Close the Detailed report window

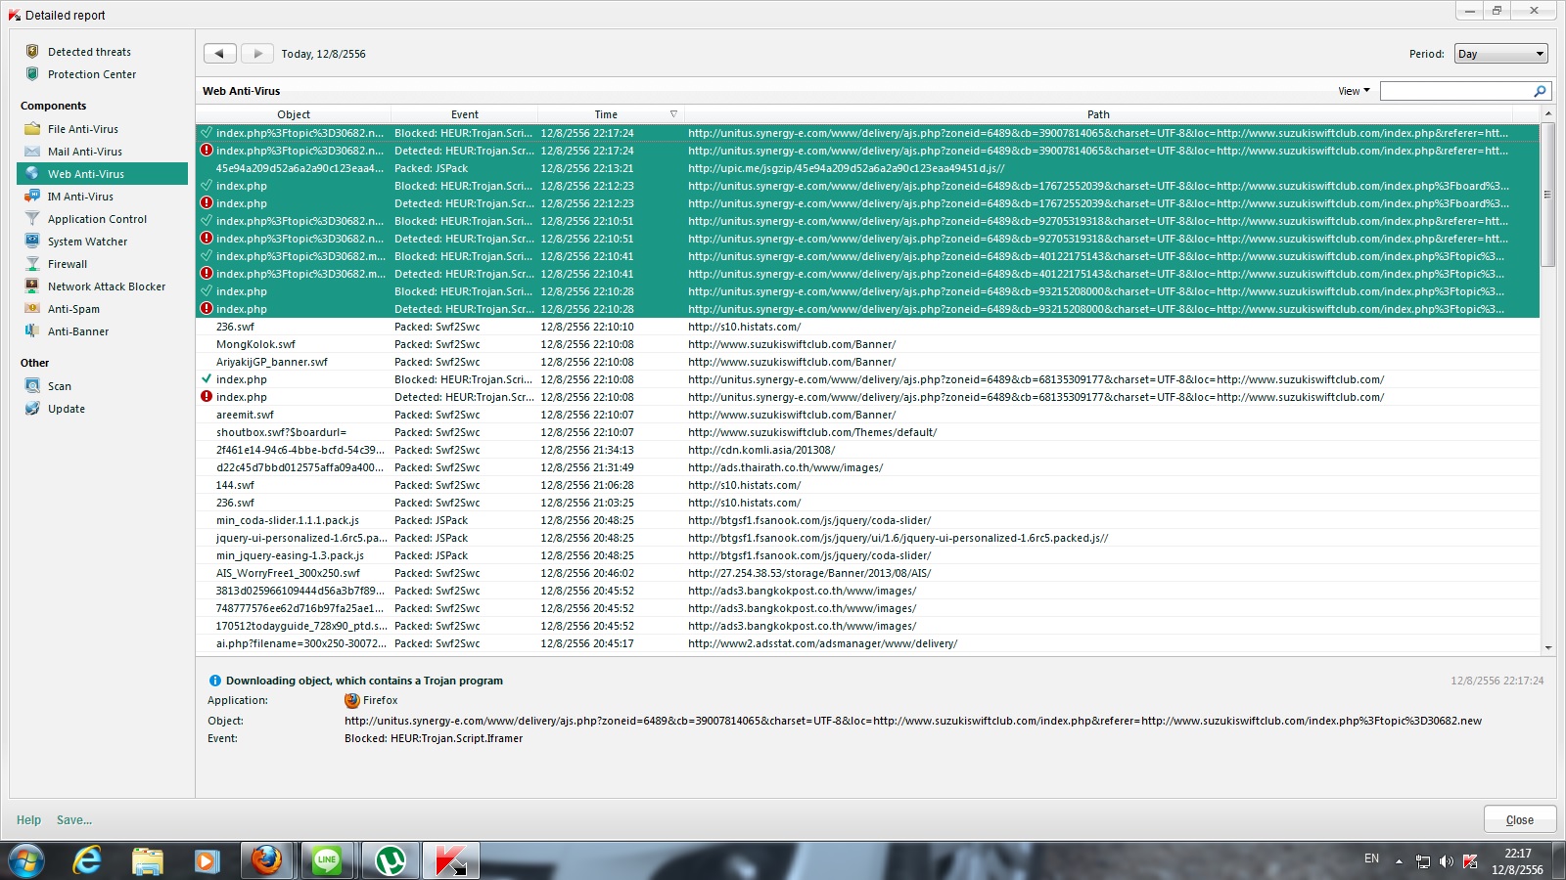(x=1519, y=819)
